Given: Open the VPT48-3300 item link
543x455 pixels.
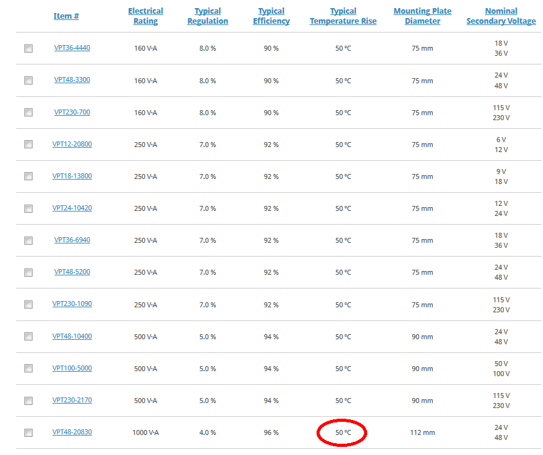Looking at the screenshot, I should tap(72, 79).
